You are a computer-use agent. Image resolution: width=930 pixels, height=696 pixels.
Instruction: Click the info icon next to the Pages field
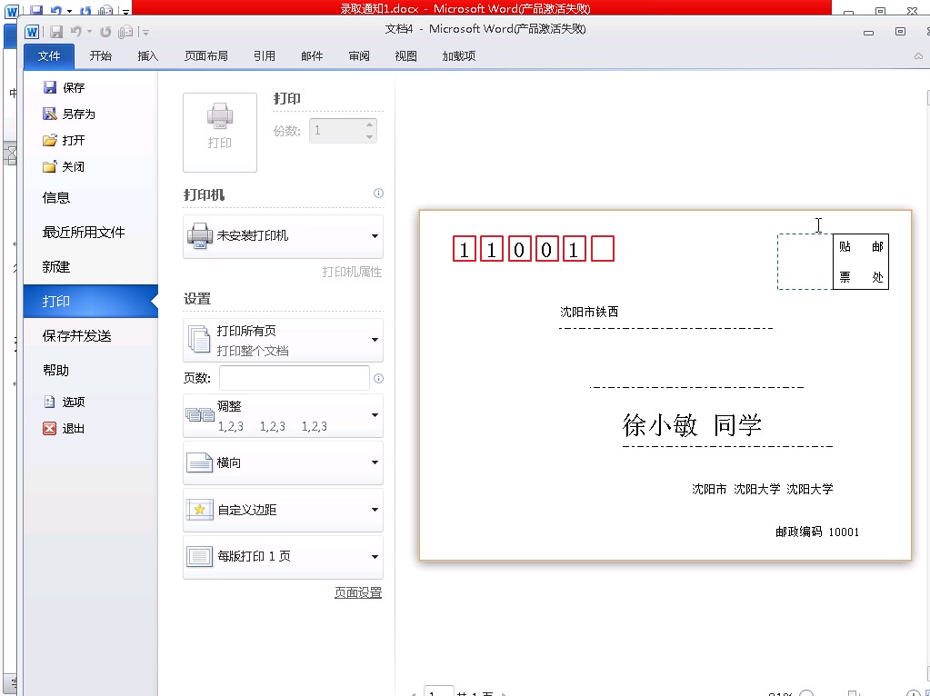(x=378, y=378)
